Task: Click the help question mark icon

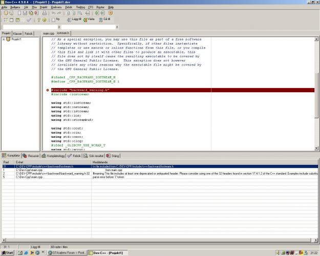Action: [38, 20]
